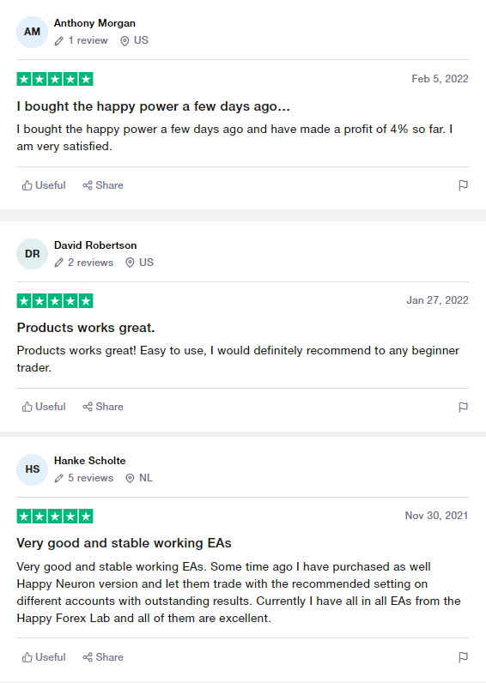This screenshot has height=683, width=486.
Task: Click the five-star rating dated Jan 27, 2022
Action: [x=55, y=301]
